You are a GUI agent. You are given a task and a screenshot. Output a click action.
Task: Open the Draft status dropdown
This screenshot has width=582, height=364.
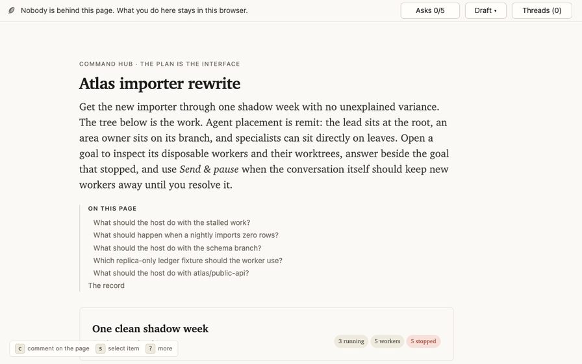click(485, 10)
